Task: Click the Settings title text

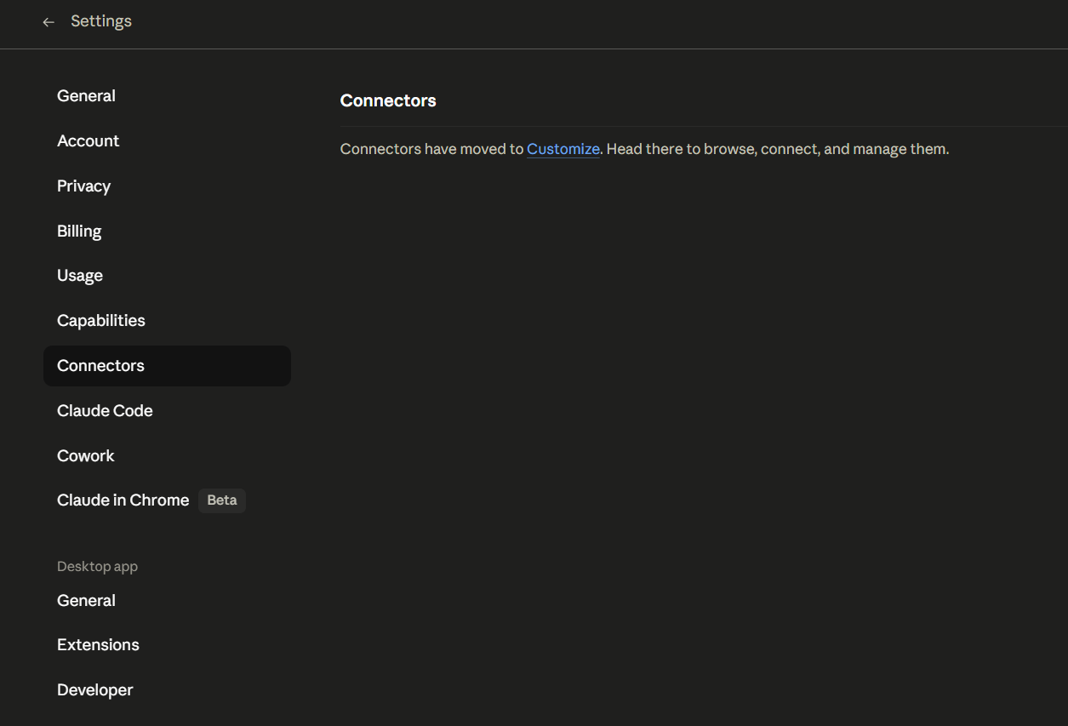Action: point(101,21)
